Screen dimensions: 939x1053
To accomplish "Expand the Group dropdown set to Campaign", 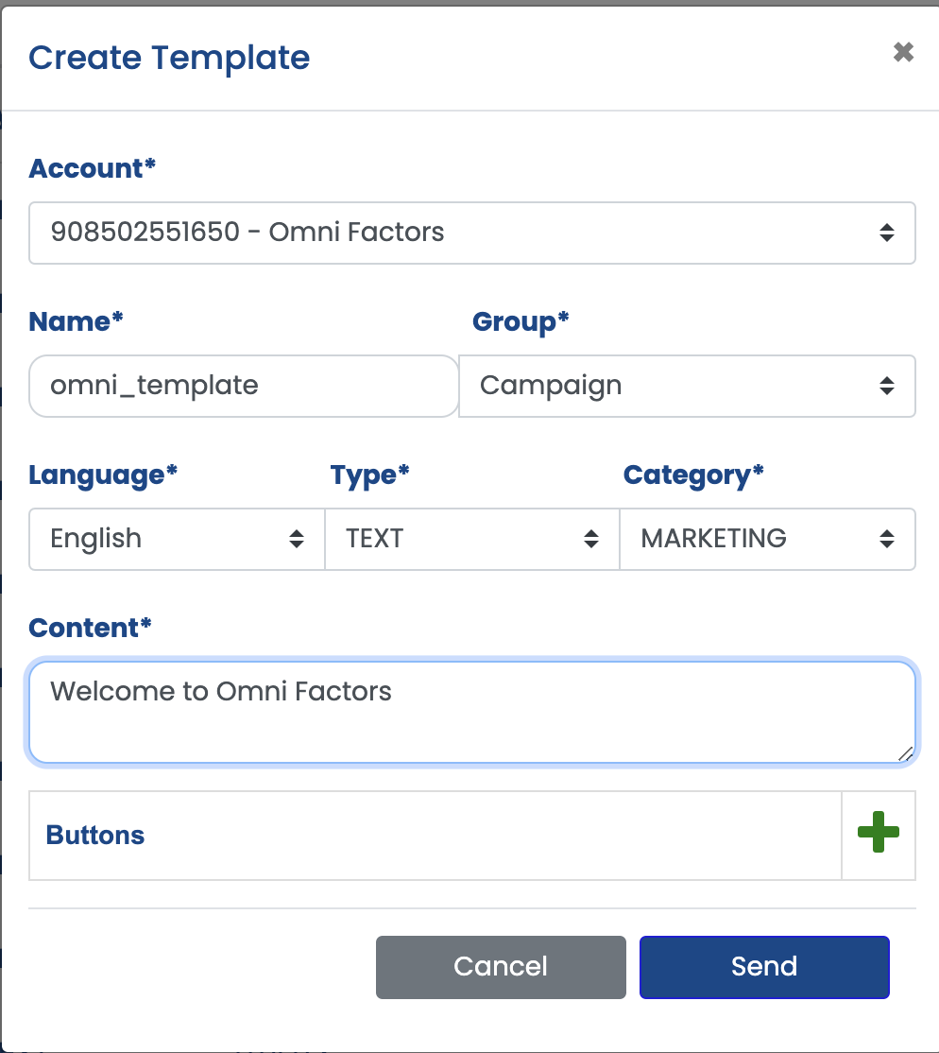I will [x=688, y=387].
